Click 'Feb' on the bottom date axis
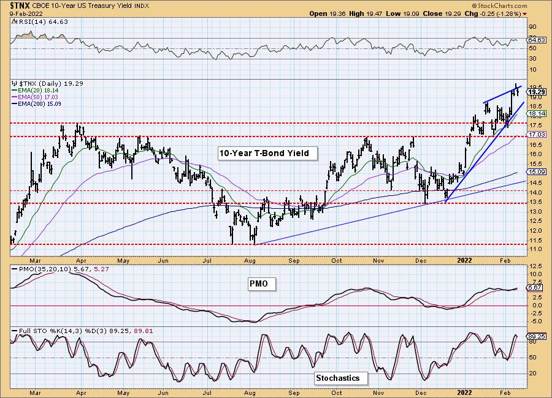This screenshot has height=398, width=552. 505,392
